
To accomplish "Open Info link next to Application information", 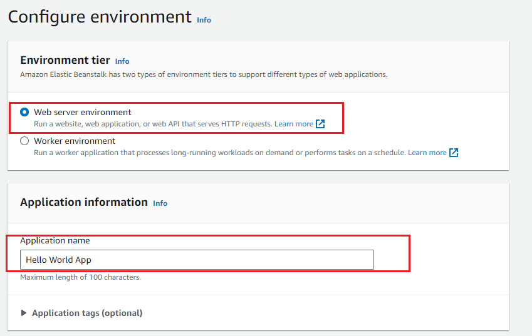I will pyautogui.click(x=160, y=203).
